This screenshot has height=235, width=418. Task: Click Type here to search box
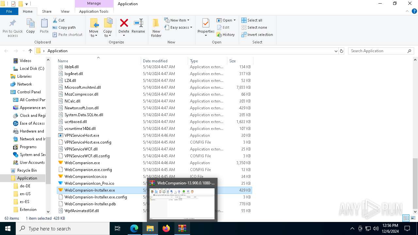point(63,228)
